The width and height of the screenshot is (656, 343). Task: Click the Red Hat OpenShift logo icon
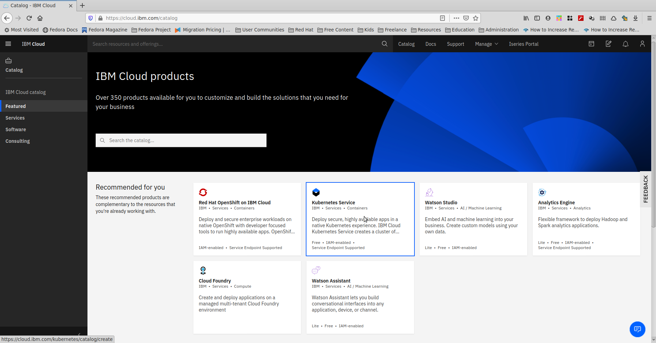203,192
